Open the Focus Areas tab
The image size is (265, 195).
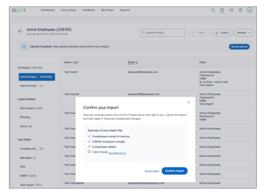(69, 10)
